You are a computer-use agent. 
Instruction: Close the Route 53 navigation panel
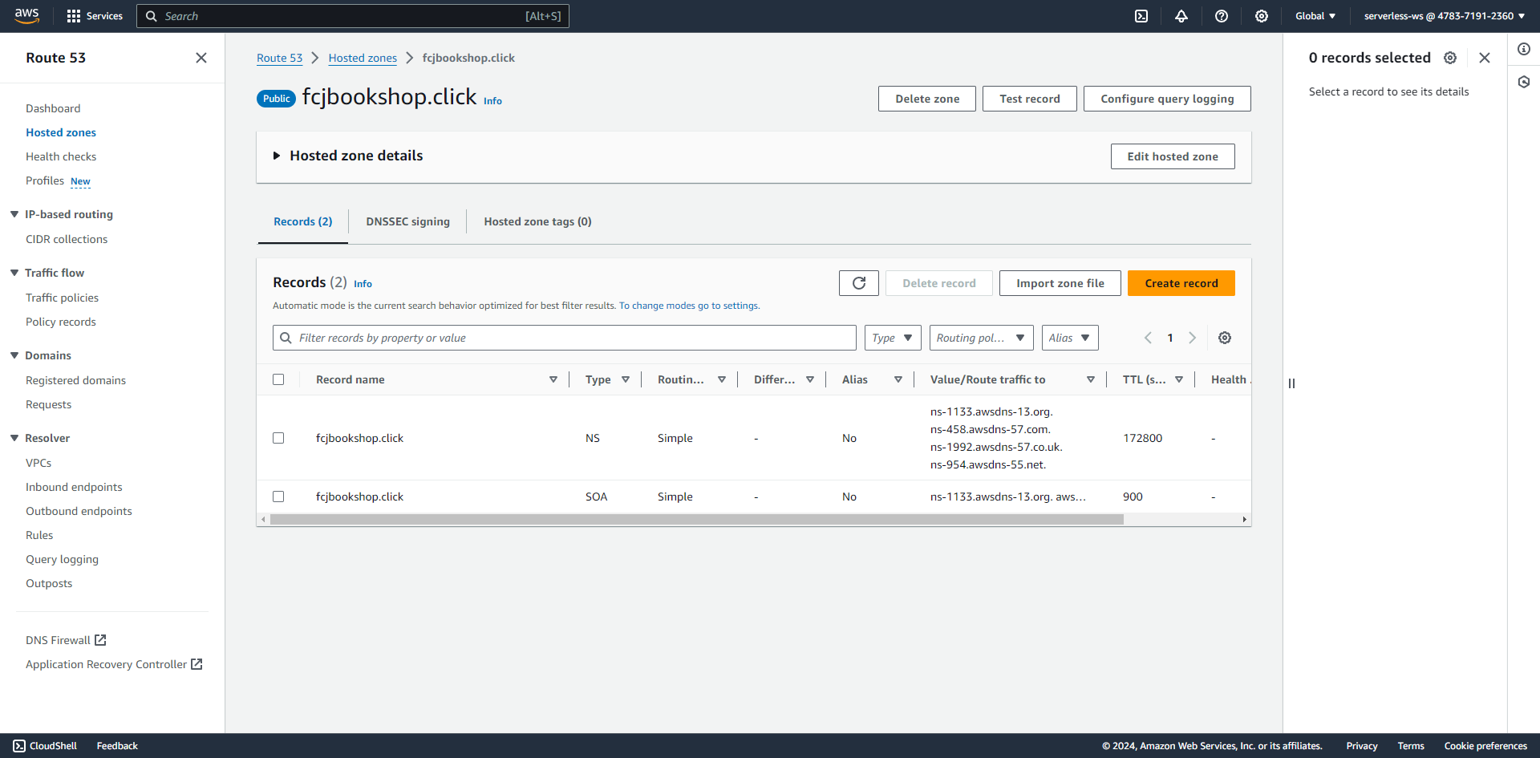tap(201, 58)
